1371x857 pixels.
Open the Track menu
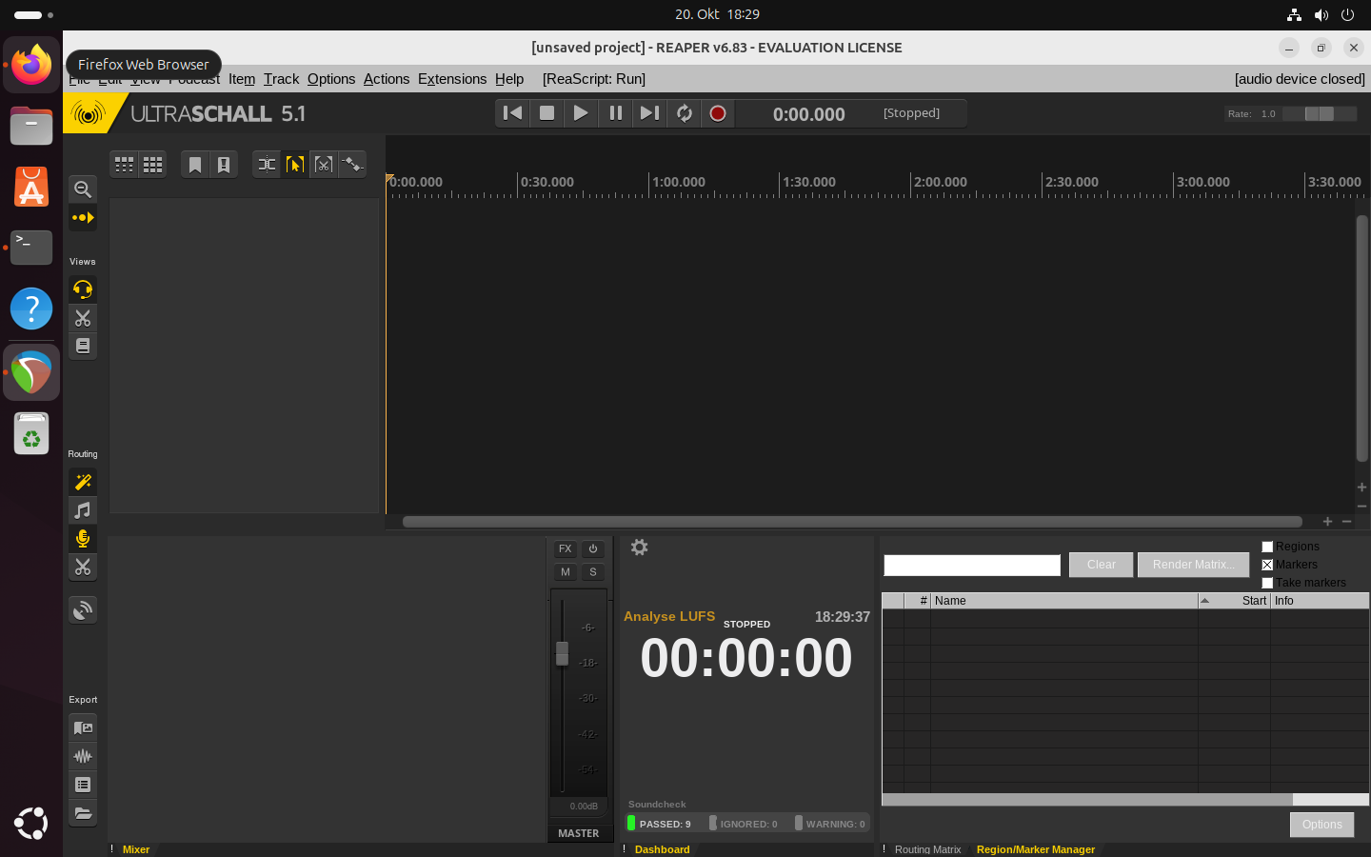coord(281,79)
